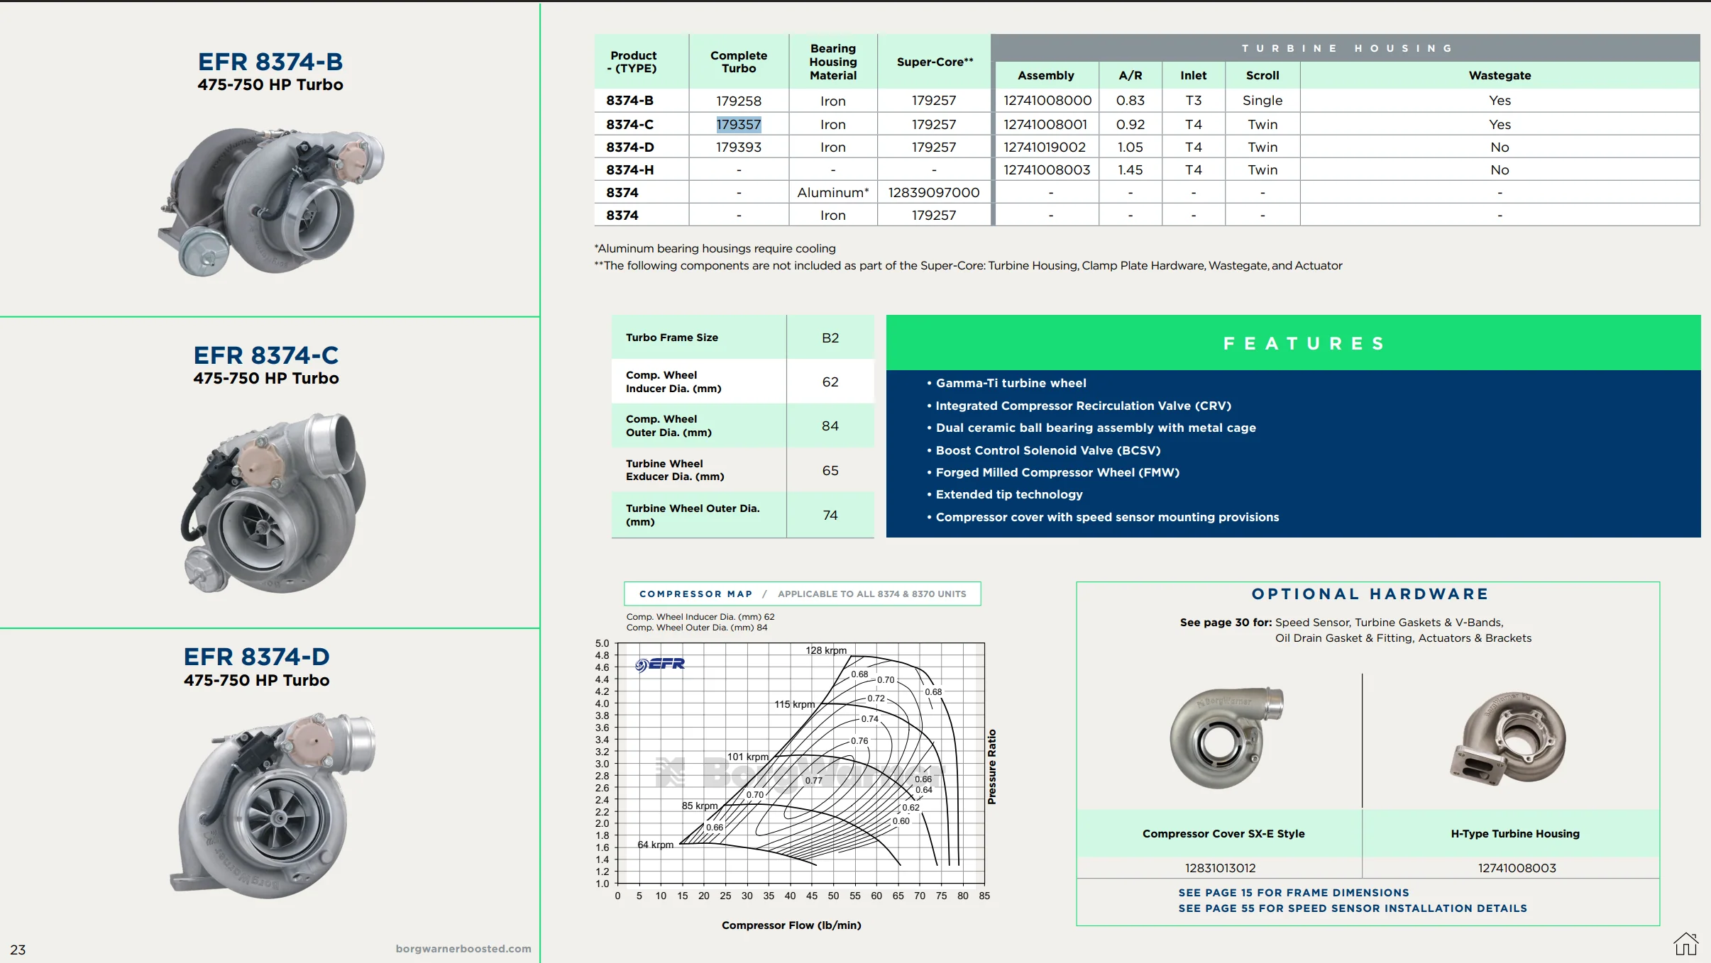Open the borgwarnerboosted.com website link

[463, 948]
